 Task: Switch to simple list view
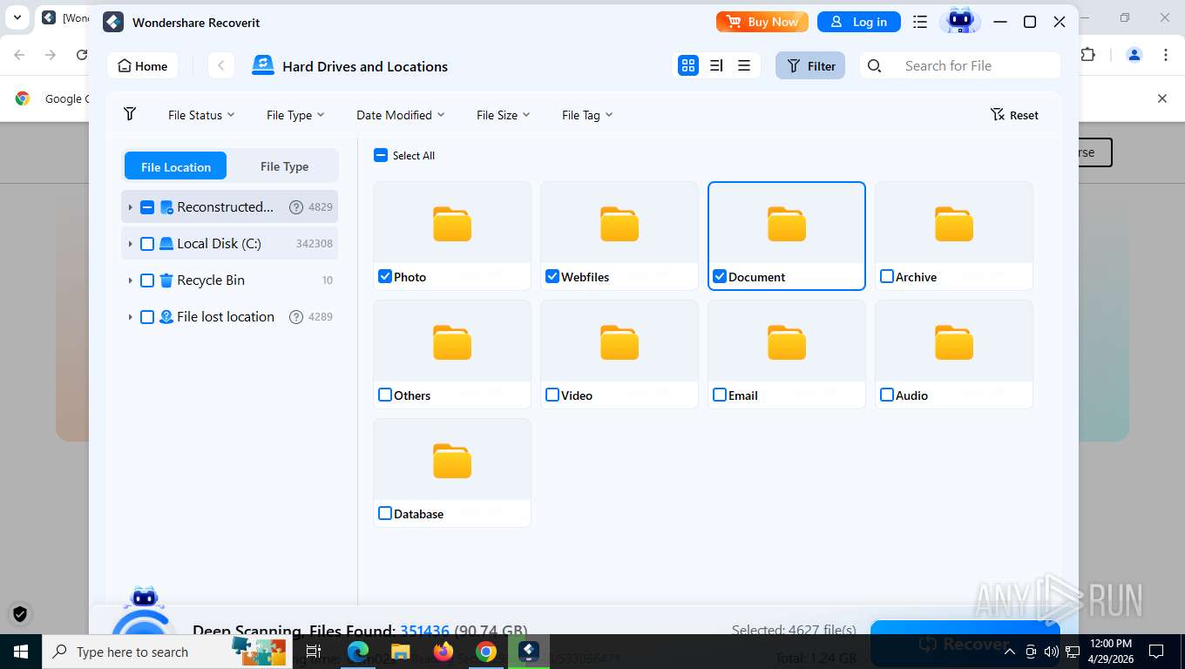point(744,65)
